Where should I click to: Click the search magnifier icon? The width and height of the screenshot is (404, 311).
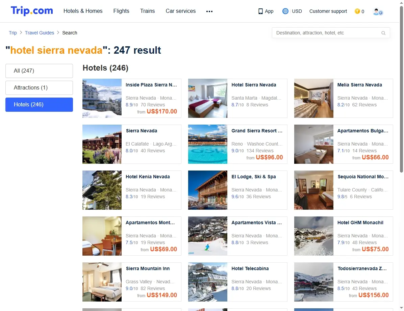(x=383, y=33)
